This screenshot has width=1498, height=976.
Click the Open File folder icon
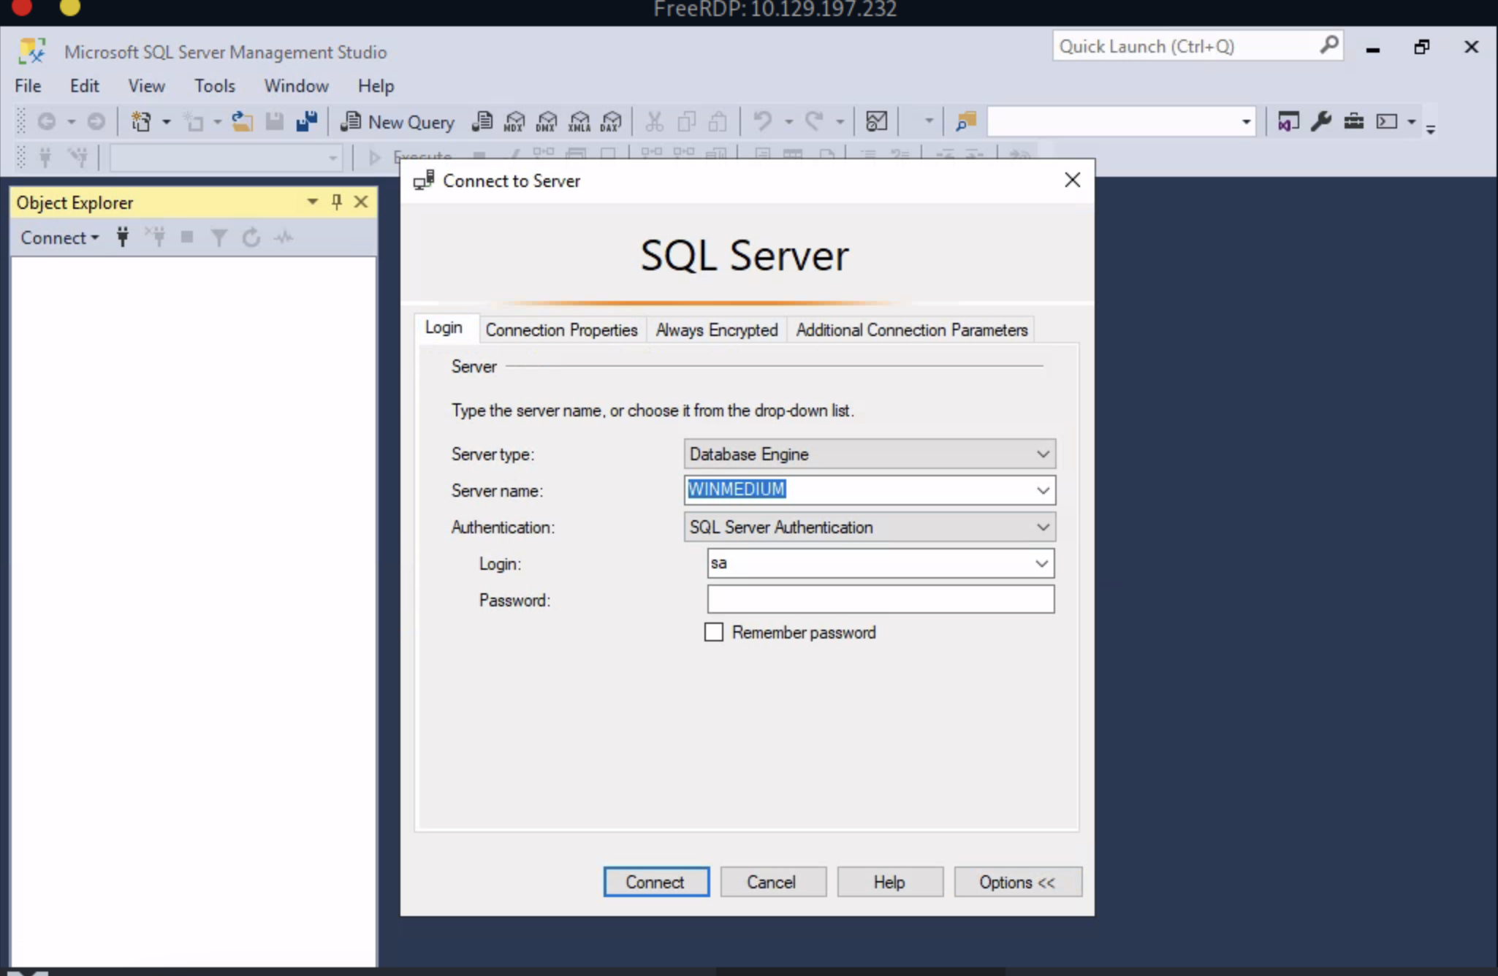(242, 121)
